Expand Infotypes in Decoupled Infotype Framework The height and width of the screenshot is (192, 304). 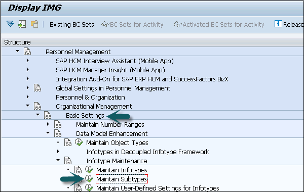tap(58, 152)
